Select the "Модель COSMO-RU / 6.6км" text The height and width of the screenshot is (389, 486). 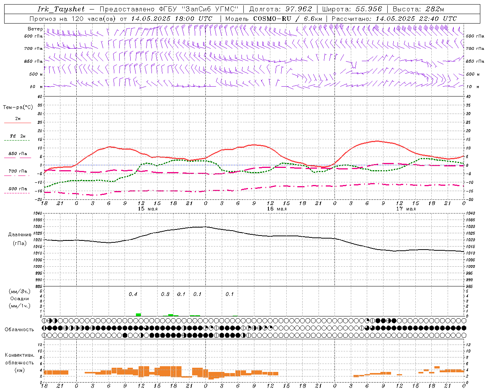(274, 19)
